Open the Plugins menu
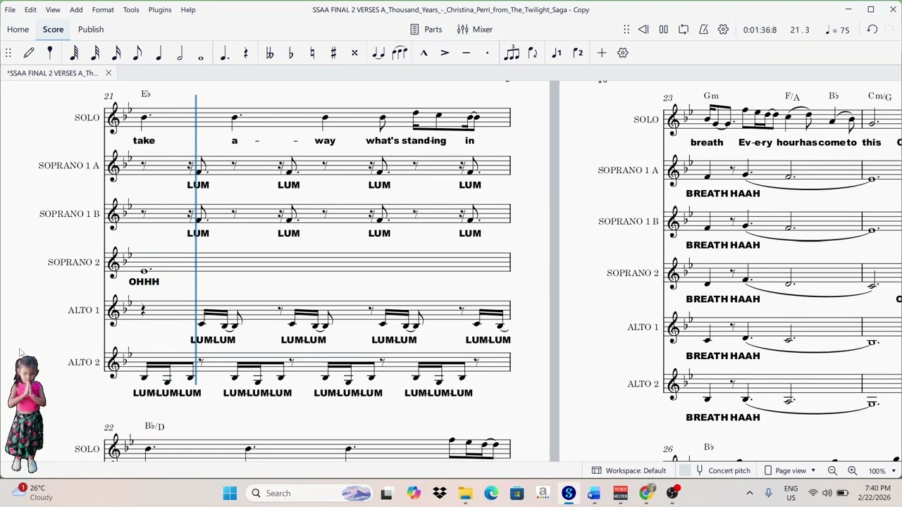 click(160, 10)
